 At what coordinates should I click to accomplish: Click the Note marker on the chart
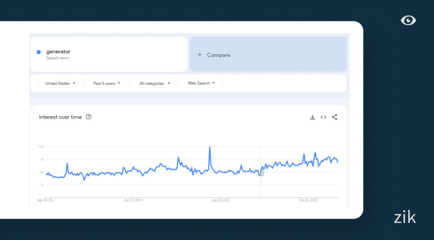263,172
